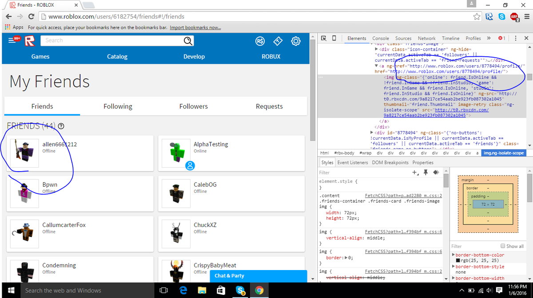
Task: Open the Action Center notification icon
Action: (499, 290)
